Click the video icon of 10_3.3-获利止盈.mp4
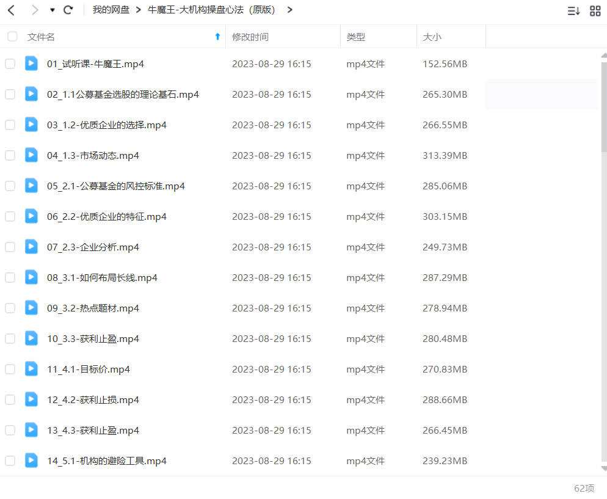 (31, 338)
